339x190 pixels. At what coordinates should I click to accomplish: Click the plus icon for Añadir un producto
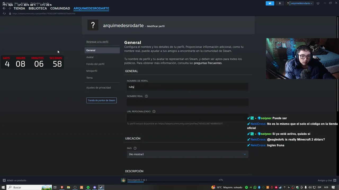4,180
